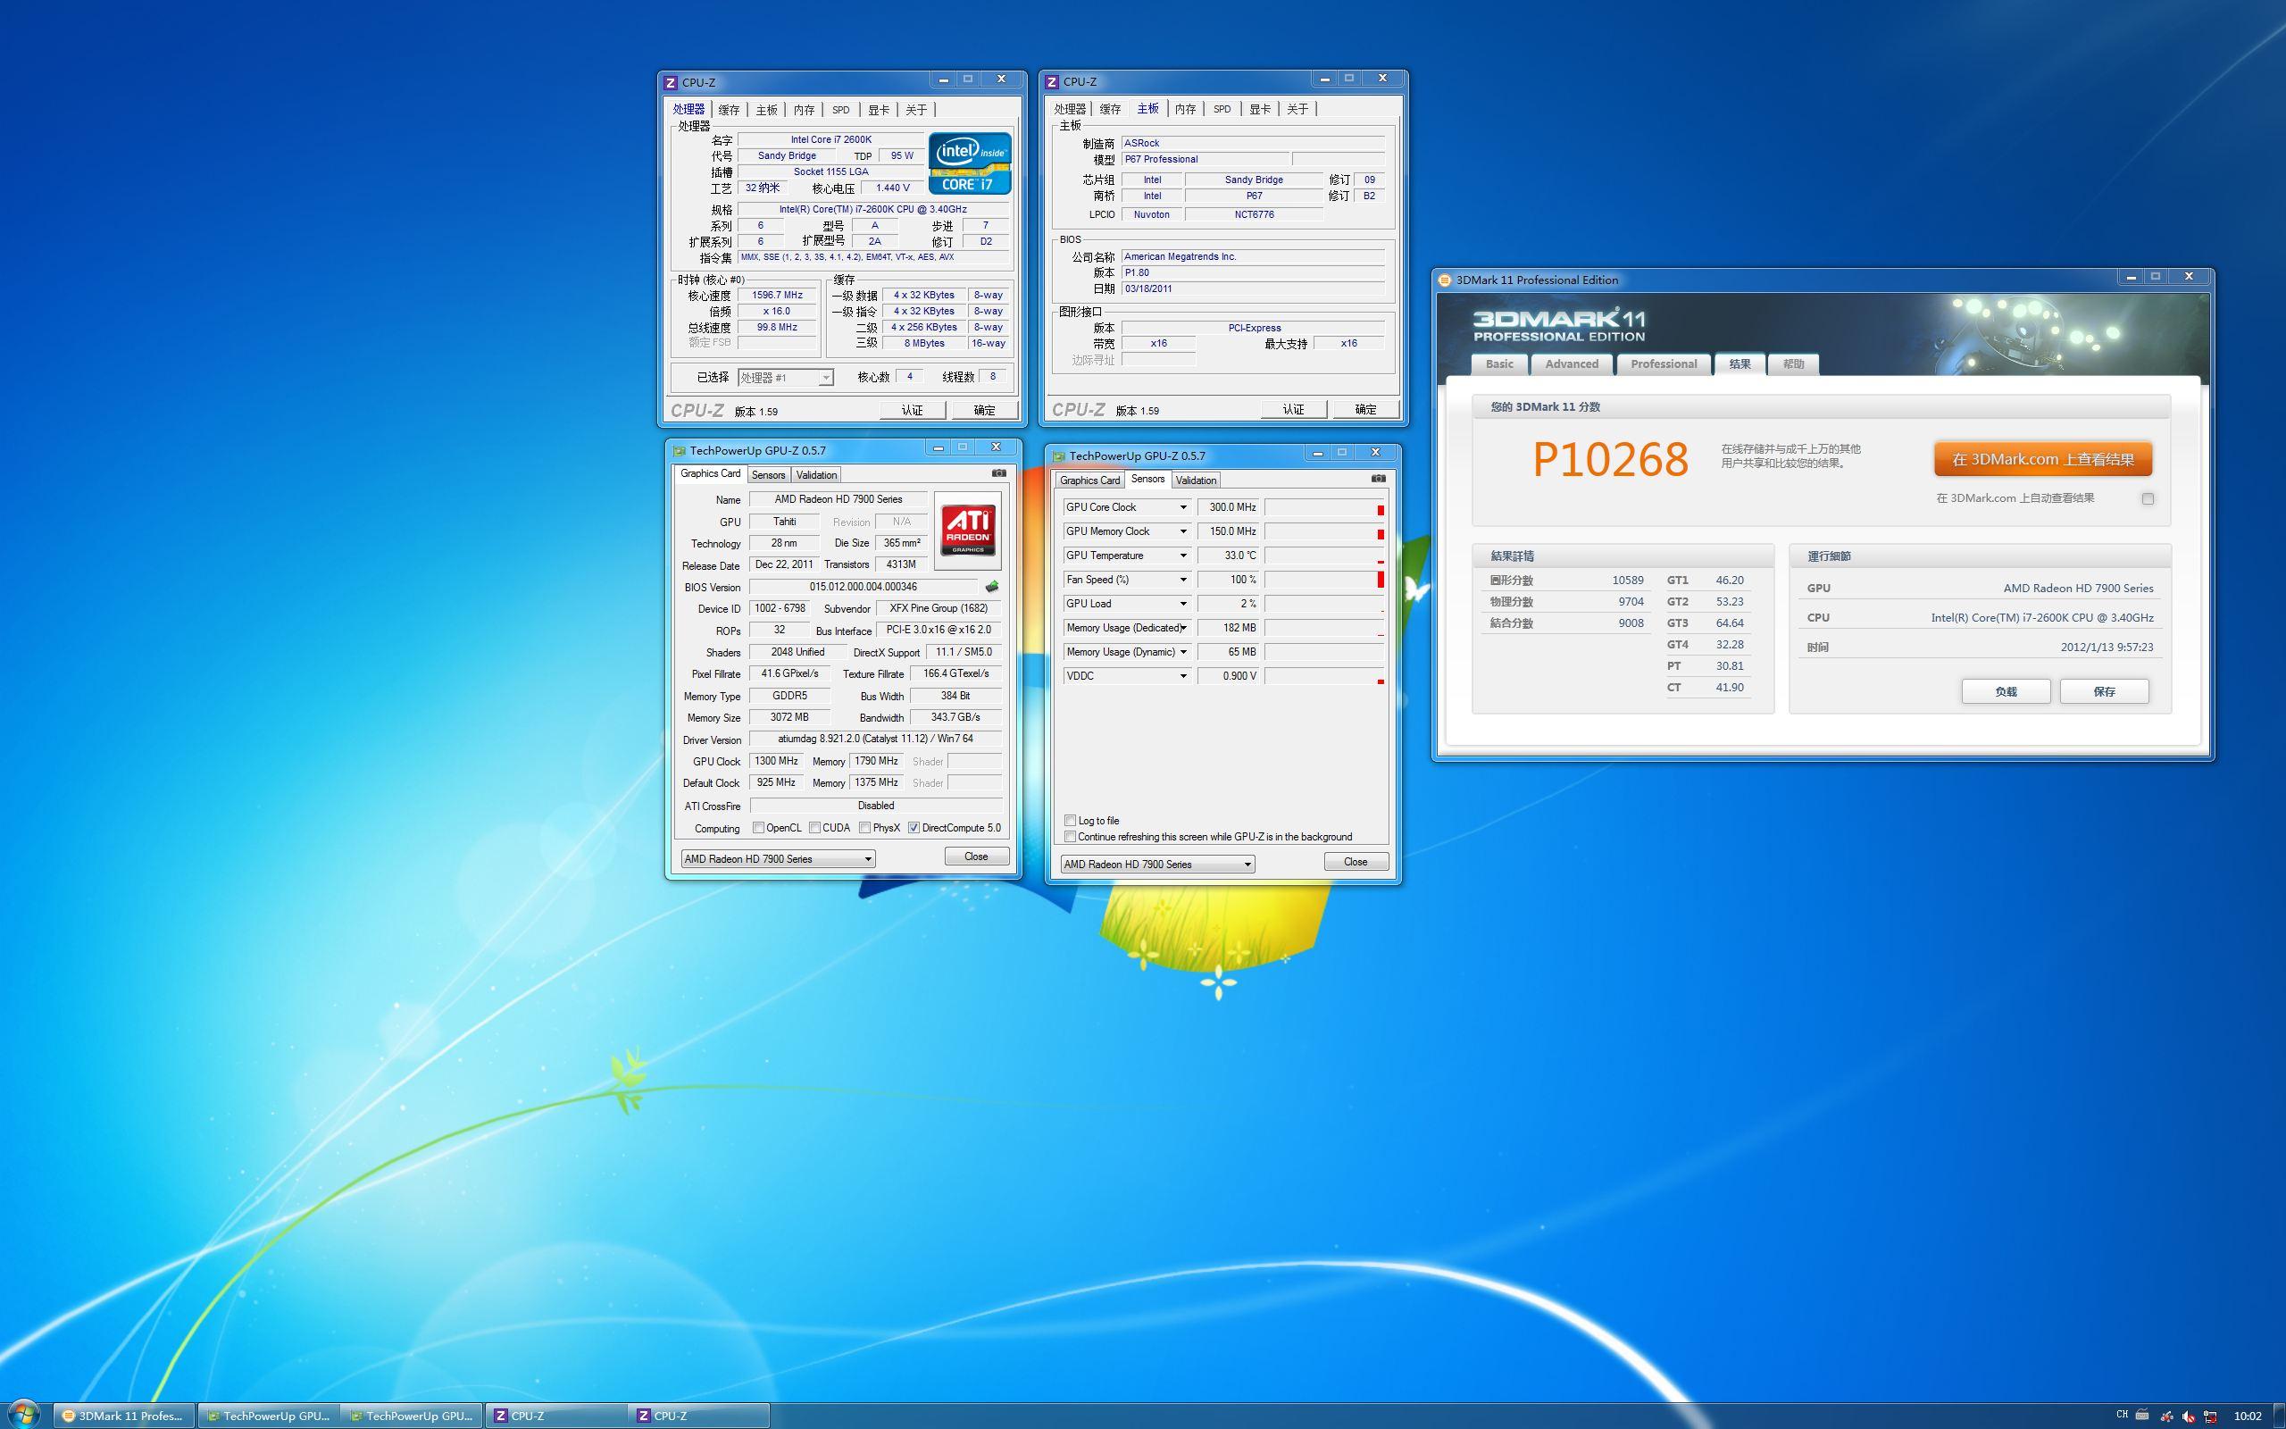Click the system clock showing 10:02
This screenshot has height=1429, width=2286.
click(2248, 1416)
